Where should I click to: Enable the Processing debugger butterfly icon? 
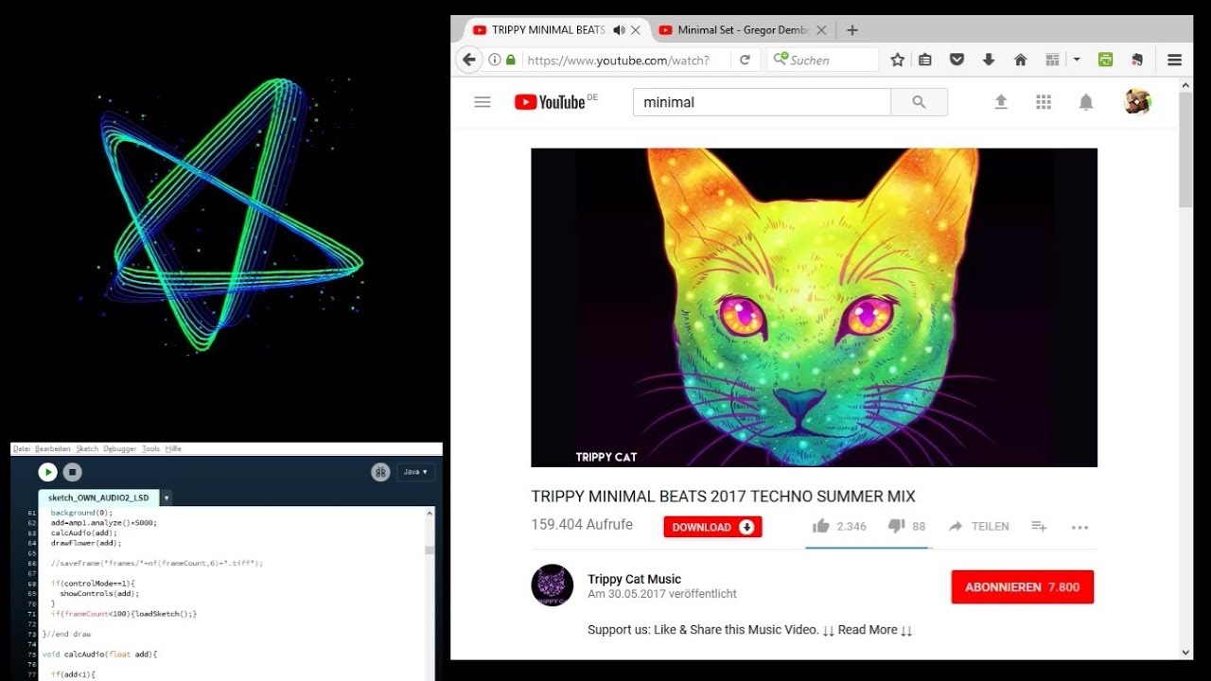[x=380, y=472]
